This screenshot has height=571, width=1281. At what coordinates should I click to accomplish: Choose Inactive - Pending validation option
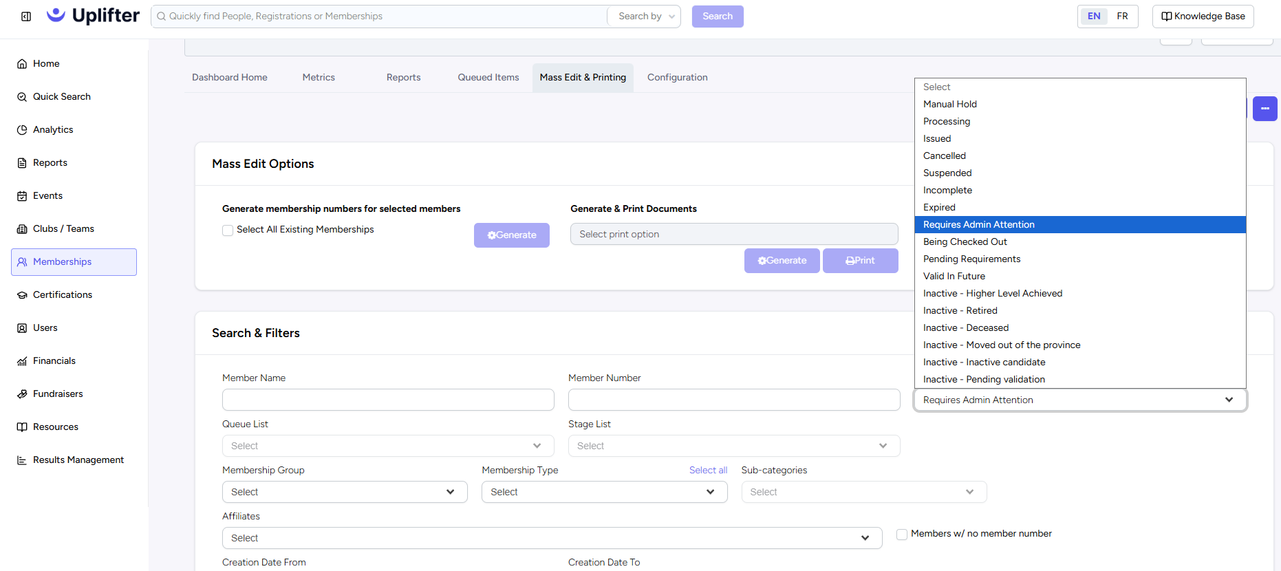pos(1080,379)
